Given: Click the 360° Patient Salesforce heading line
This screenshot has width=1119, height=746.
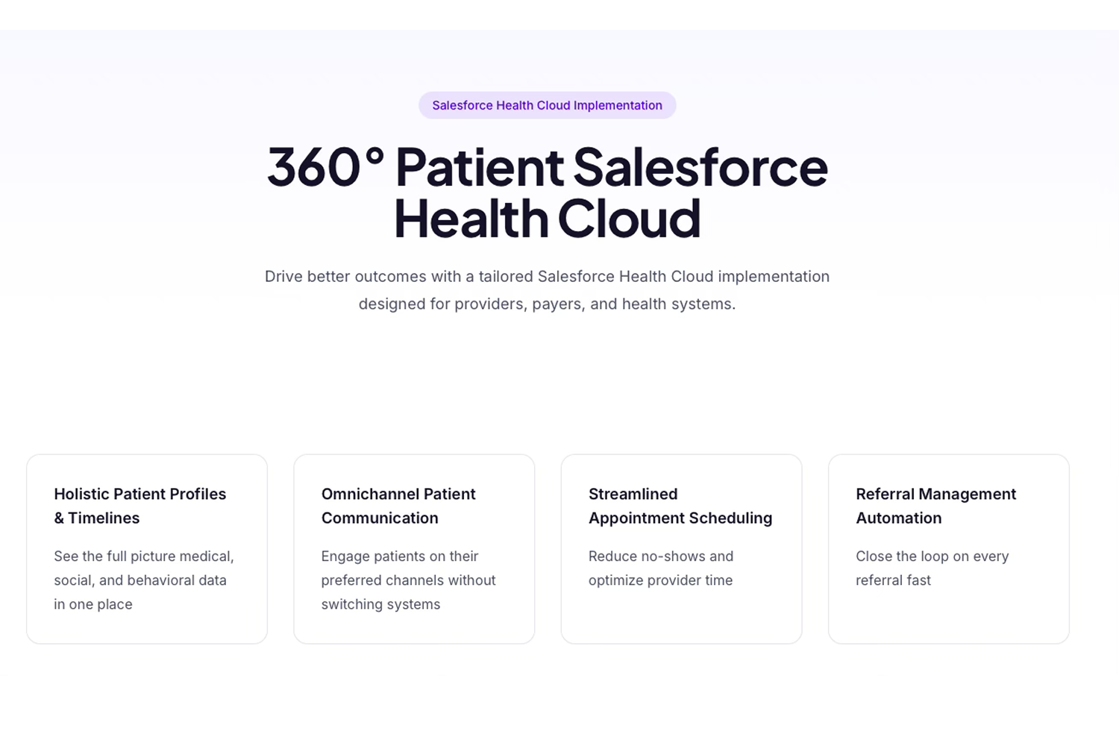Looking at the screenshot, I should tap(547, 166).
